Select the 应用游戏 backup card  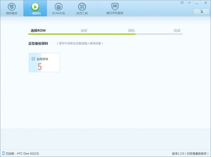click(x=44, y=63)
